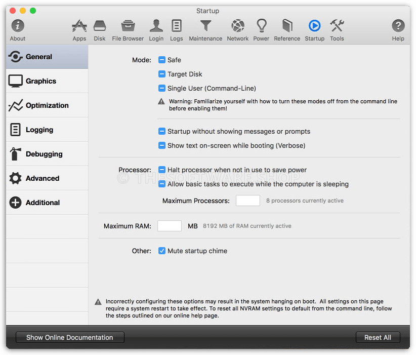Select the Tools toolbar icon
The image size is (416, 355).
coord(337,29)
